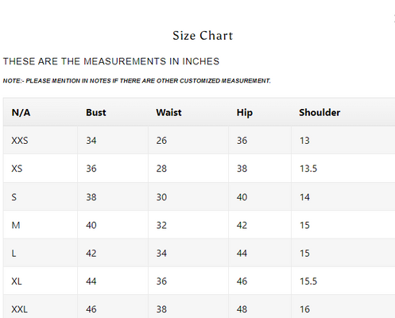Image resolution: width=395 pixels, height=318 pixels.
Task: Click the Shoulder column header
Action: click(319, 112)
